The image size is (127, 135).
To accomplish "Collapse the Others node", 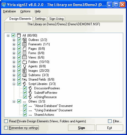I will (14, 101).
